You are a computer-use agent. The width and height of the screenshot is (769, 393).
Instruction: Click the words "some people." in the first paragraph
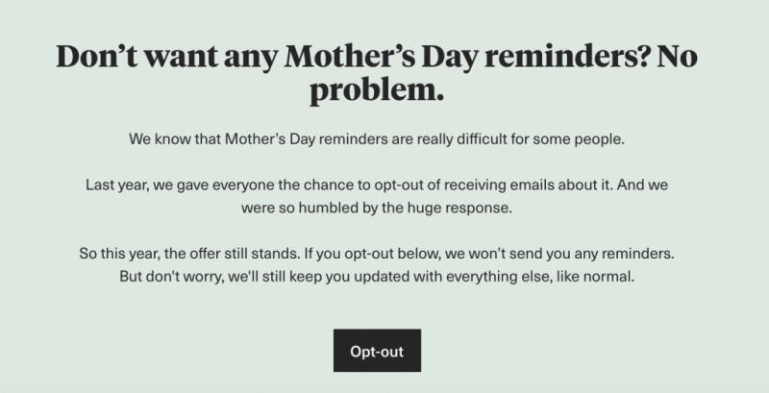[x=579, y=139]
